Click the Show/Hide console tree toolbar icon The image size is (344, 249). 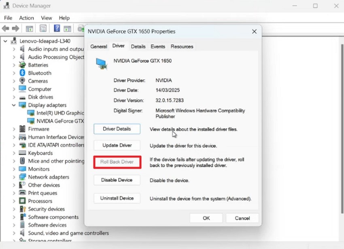click(x=30, y=29)
